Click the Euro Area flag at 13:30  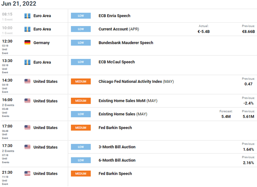pyautogui.click(x=27, y=62)
